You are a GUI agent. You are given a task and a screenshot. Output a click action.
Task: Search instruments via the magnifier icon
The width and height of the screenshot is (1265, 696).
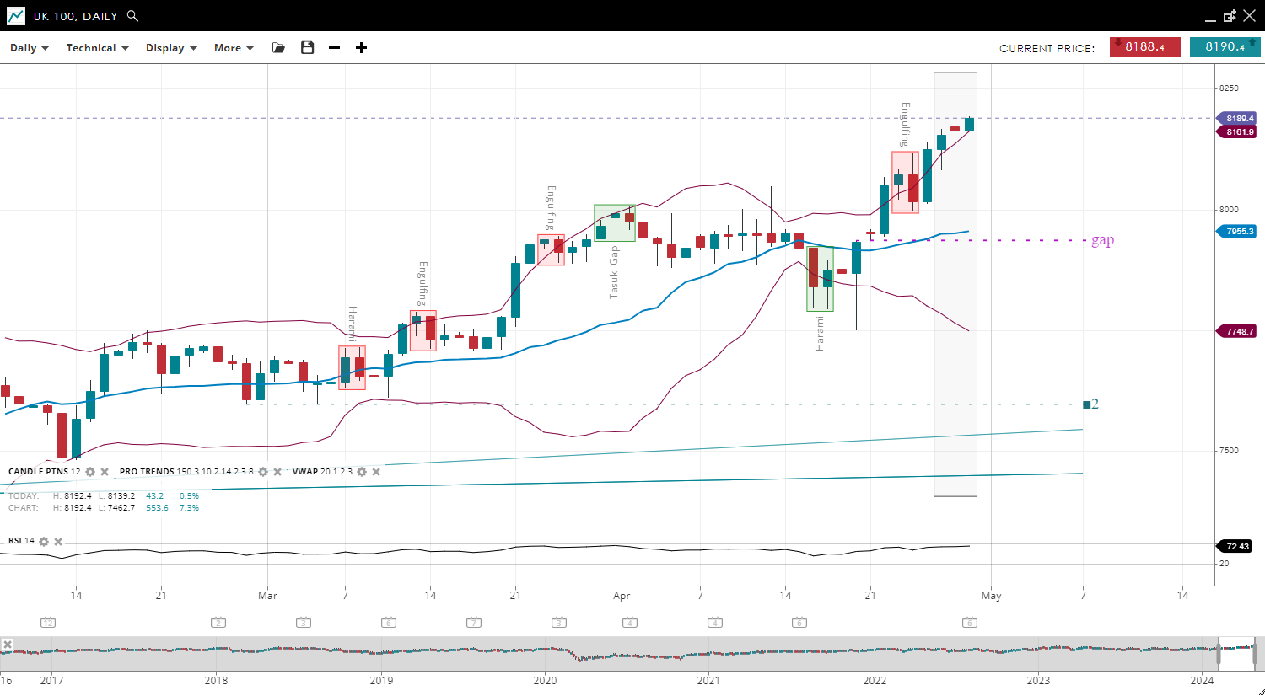click(132, 16)
